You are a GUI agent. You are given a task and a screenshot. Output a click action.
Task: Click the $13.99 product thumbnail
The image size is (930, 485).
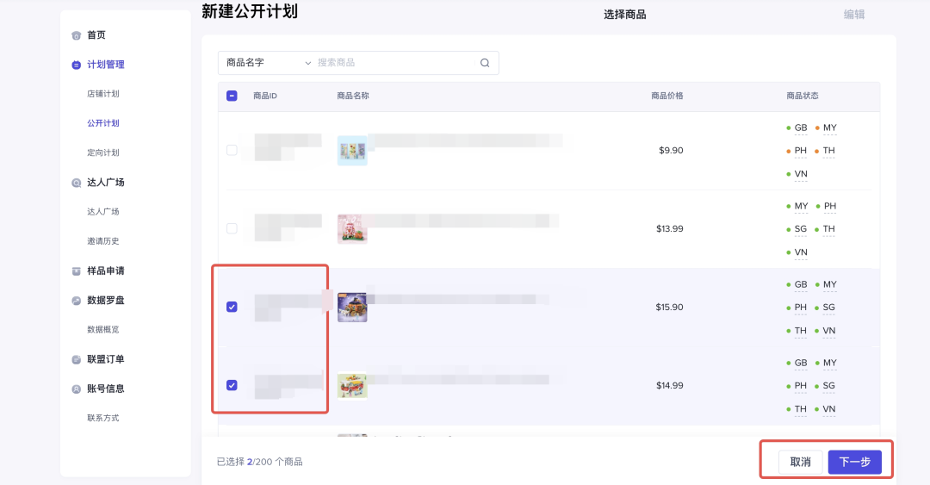point(352,228)
